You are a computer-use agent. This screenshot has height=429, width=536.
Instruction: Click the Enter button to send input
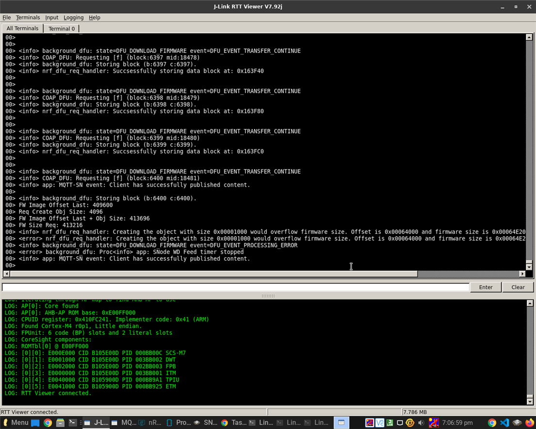(x=486, y=287)
